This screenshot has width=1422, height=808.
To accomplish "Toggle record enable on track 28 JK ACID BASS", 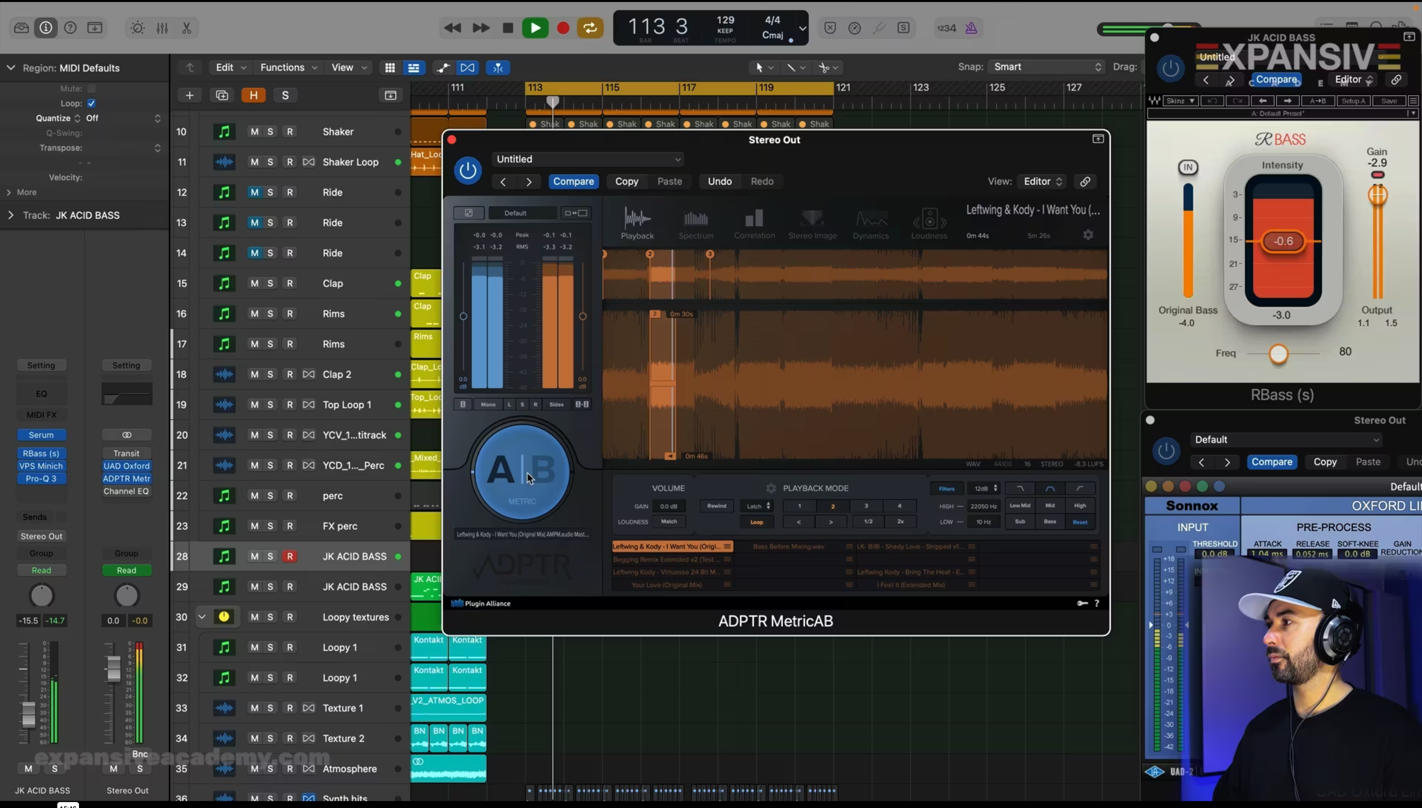I will coord(289,556).
